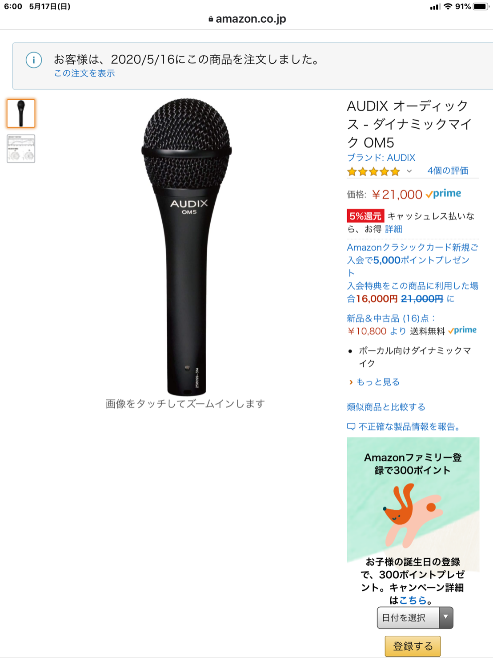The height and width of the screenshot is (658, 493).
Task: Expand the rating breakdown chevron
Action: pos(409,171)
